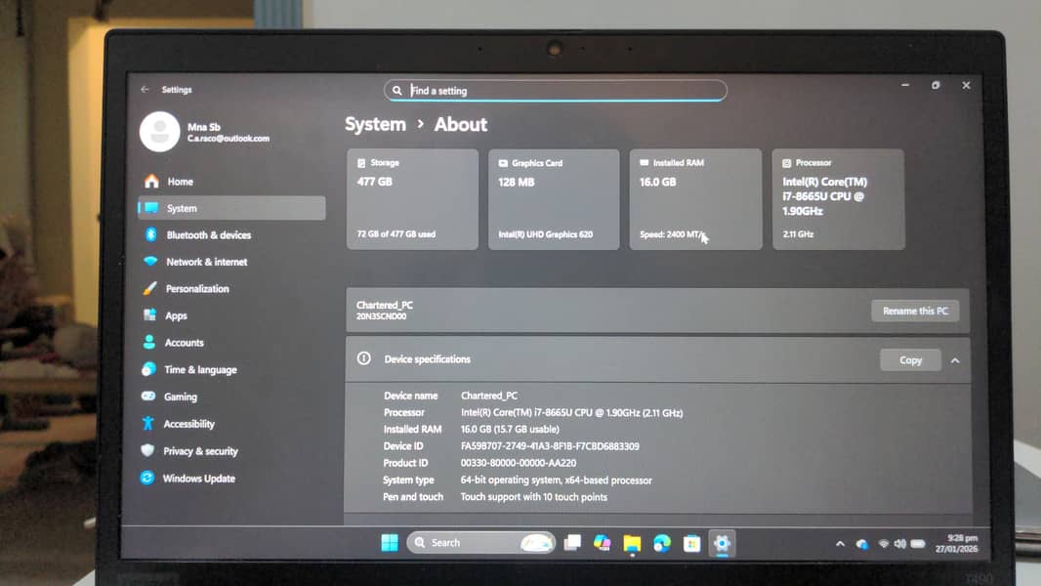Click Task View icon on the taskbar
The height and width of the screenshot is (586, 1041).
pos(572,543)
